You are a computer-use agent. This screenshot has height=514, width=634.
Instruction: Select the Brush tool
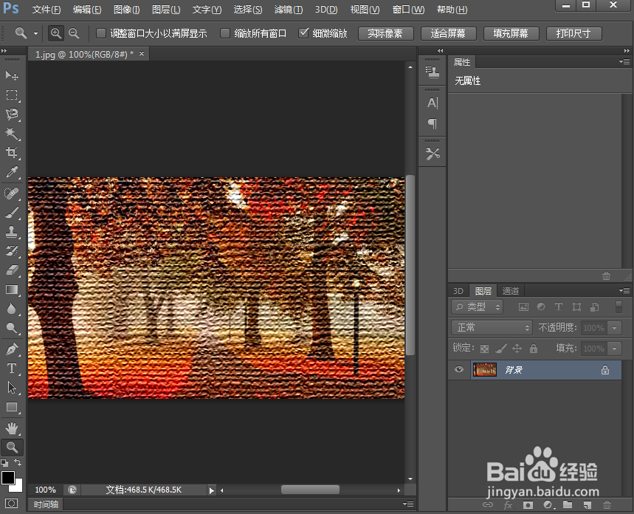(x=12, y=213)
